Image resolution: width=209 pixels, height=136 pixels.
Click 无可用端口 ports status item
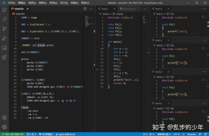[x=46, y=134]
